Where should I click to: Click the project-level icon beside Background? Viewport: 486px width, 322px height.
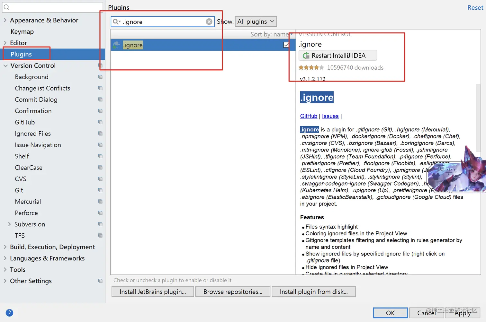(100, 77)
